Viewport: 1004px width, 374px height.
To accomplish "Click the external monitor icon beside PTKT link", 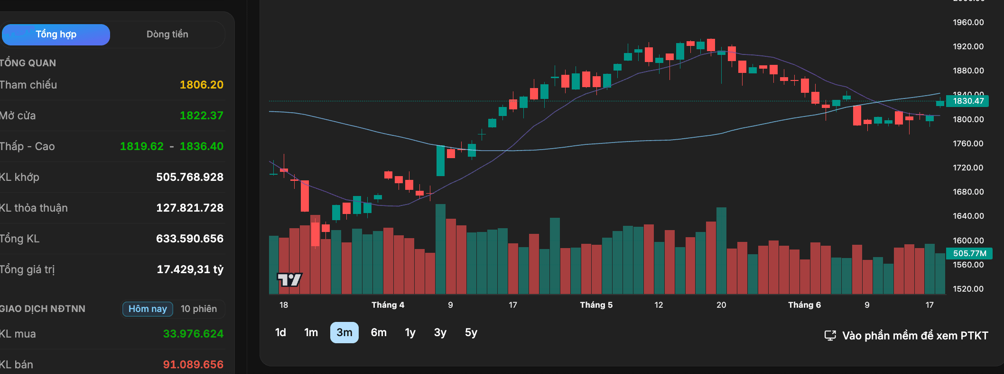I will 830,336.
